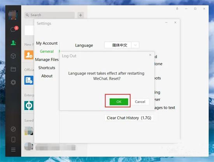The height and width of the screenshot is (162, 214).
Task: Open the Mini Programs panel icon
Action: pyautogui.click(x=13, y=129)
